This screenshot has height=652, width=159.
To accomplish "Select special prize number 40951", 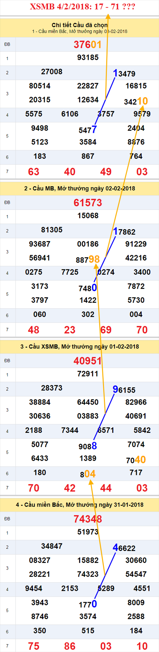I will pyautogui.click(x=88, y=361).
